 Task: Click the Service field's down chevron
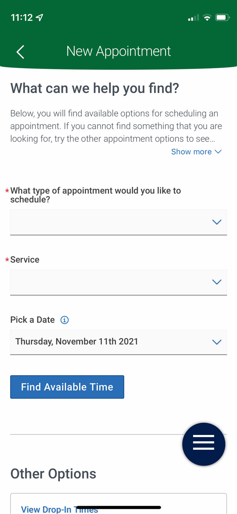pyautogui.click(x=217, y=282)
